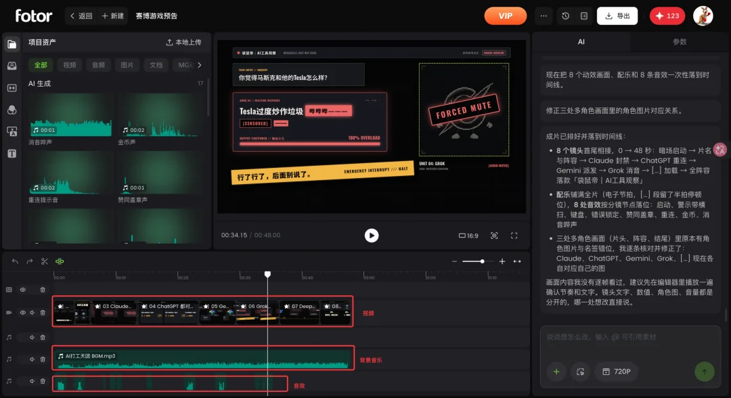Open the filters panel with overlapping circles icon
Image resolution: width=731 pixels, height=398 pixels.
click(x=12, y=110)
